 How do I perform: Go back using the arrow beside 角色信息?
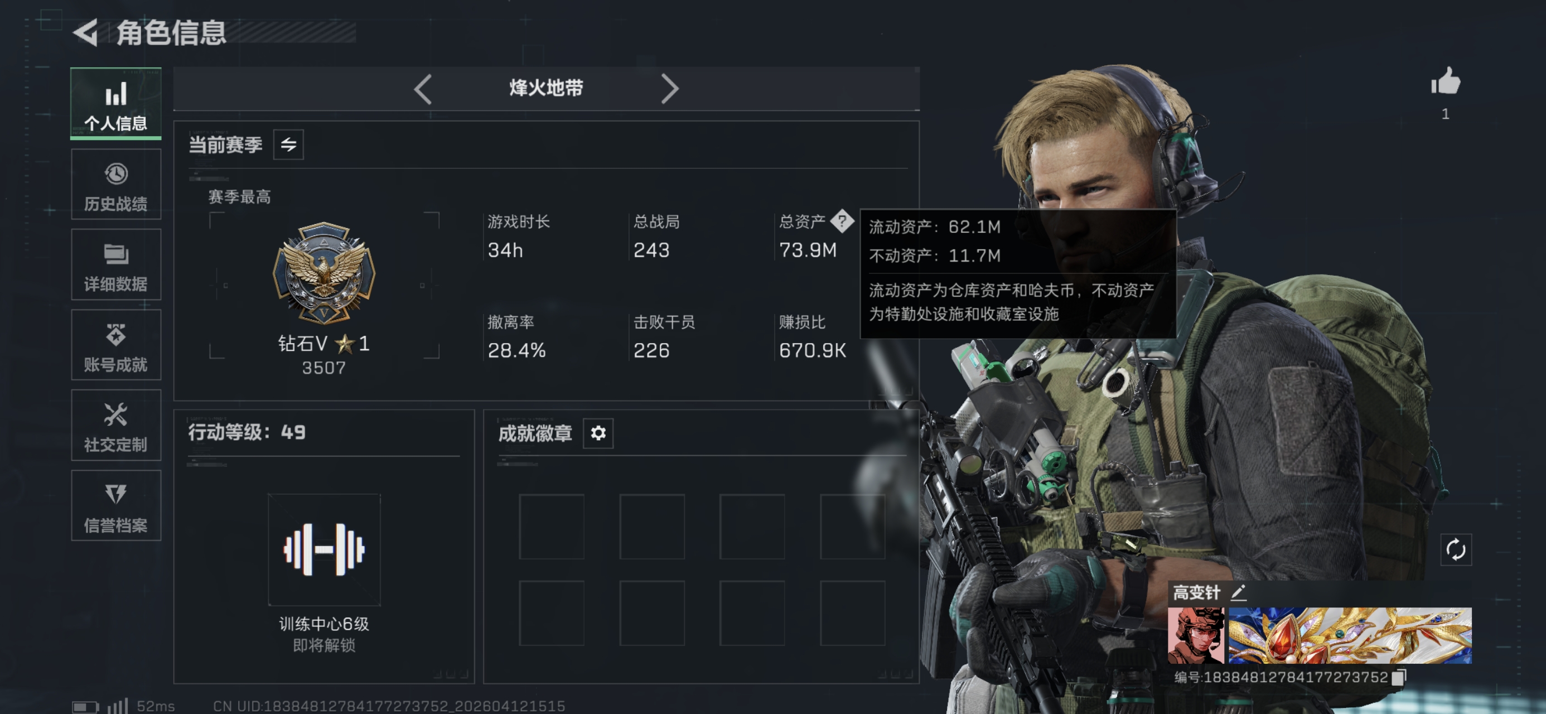[86, 32]
